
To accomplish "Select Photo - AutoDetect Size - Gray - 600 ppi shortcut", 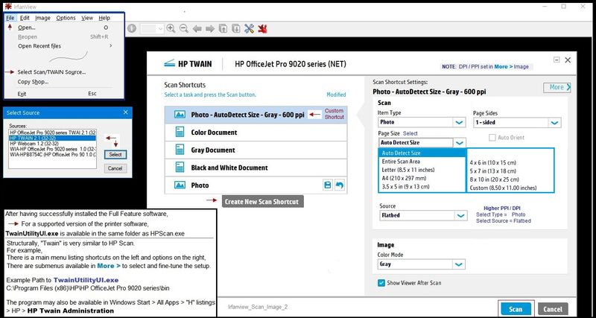I will coord(256,115).
